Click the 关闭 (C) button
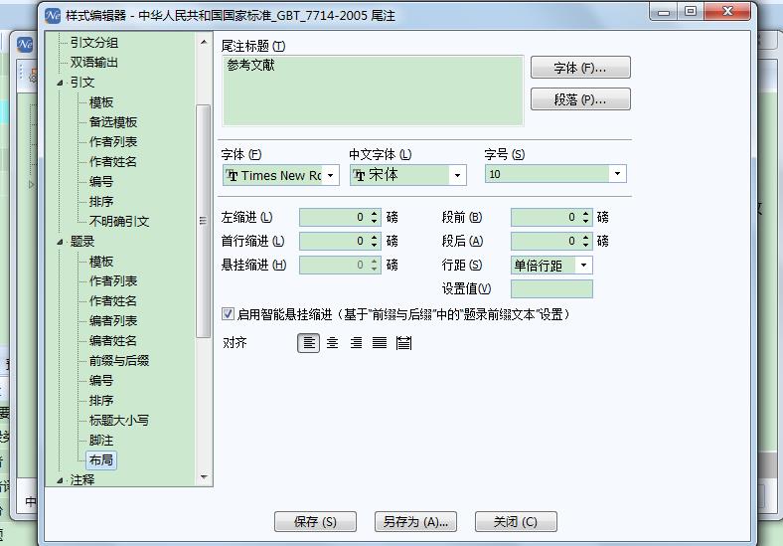Screen dimensions: 783x546 click(x=516, y=521)
